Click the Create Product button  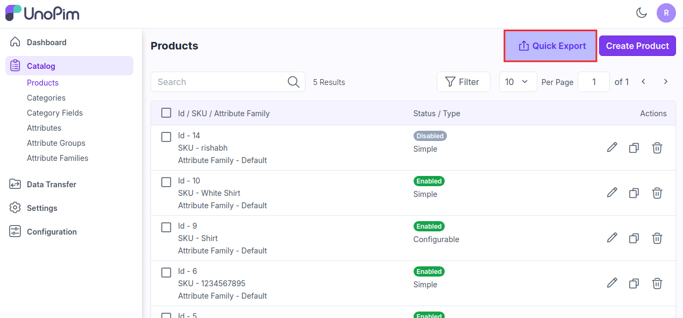(x=637, y=46)
